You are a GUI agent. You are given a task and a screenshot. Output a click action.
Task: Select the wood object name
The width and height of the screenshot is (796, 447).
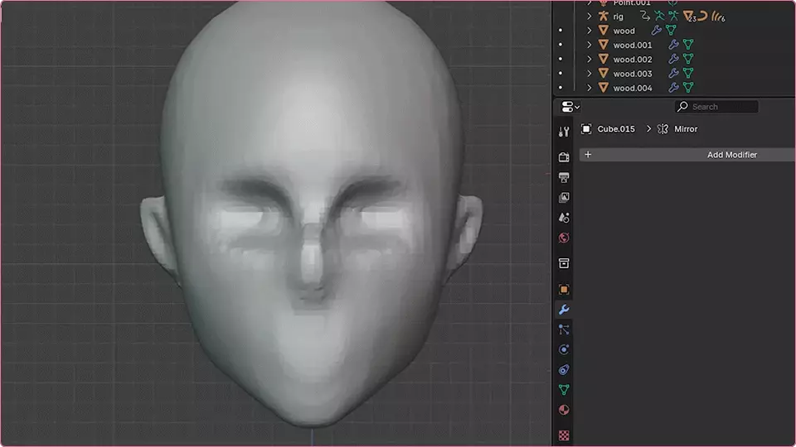coord(624,31)
